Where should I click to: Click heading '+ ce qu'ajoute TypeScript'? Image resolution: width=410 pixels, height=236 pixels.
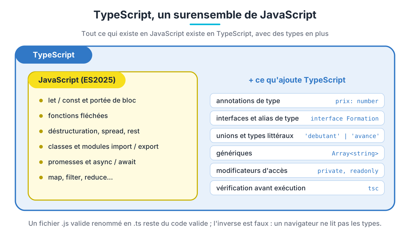click(297, 80)
